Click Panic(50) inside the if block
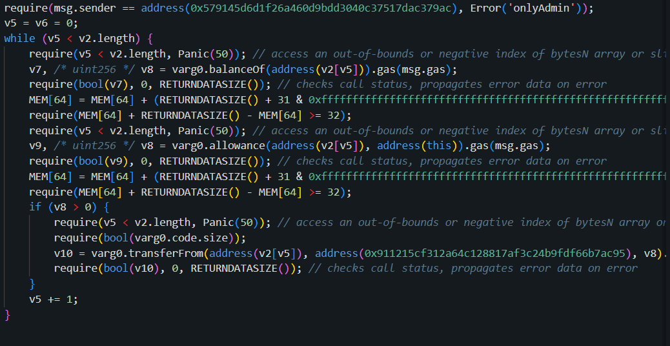The height and width of the screenshot is (346, 670). coord(236,222)
